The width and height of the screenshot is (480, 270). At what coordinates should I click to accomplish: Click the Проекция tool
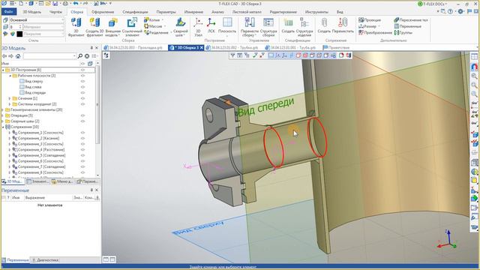(x=370, y=20)
